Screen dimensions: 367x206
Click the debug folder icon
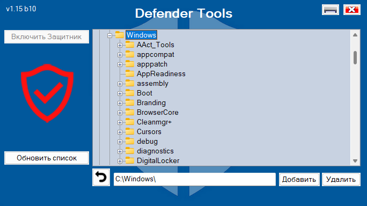[x=130, y=141]
